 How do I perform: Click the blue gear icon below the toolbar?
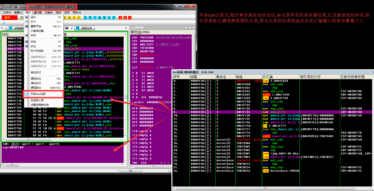(x=4, y=23)
